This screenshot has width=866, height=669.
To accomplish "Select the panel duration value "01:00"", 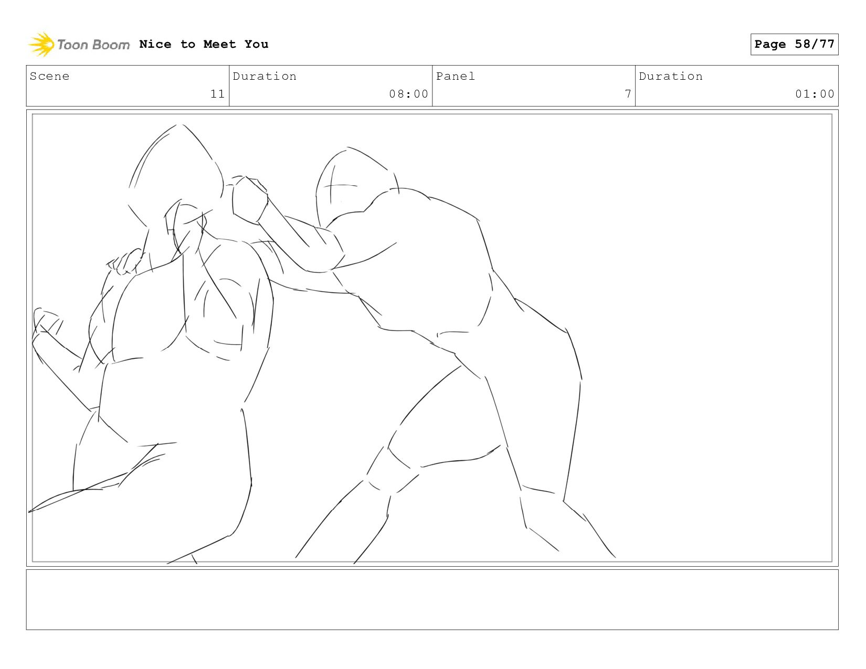I will [815, 94].
